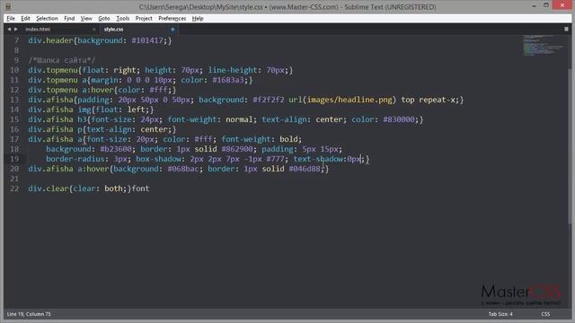Screen dimensions: 575x323
Task: Click 'a:hover' selector on line 12
Action: click(x=96, y=90)
